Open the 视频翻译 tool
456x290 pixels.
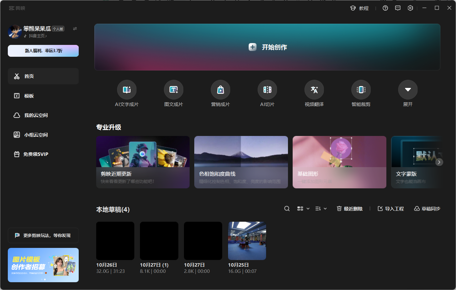click(x=314, y=90)
